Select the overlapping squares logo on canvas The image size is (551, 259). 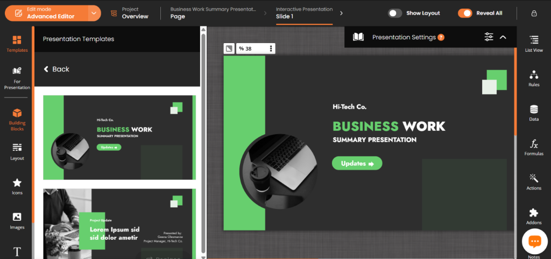[495, 82]
